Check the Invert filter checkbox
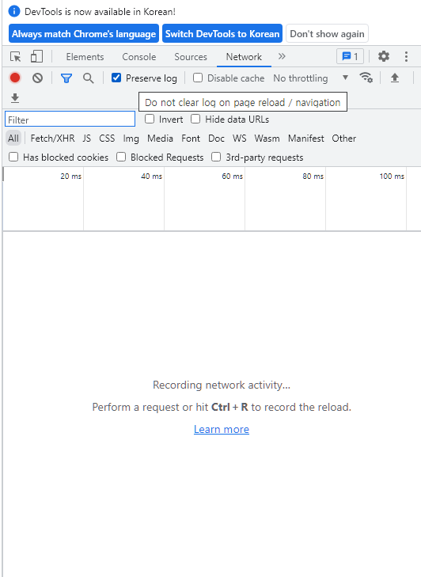Screen dimensions: 421x577 click(150, 119)
